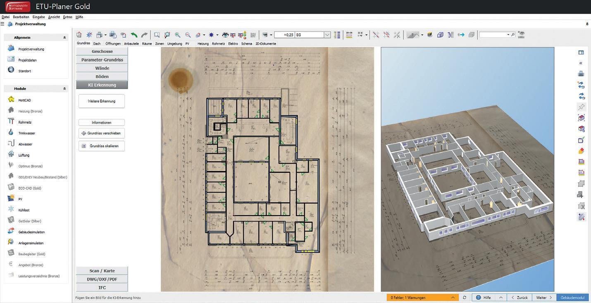591x303 pixels.
Task: Open the blue star snap dropdown arrow
Action: pyautogui.click(x=217, y=35)
